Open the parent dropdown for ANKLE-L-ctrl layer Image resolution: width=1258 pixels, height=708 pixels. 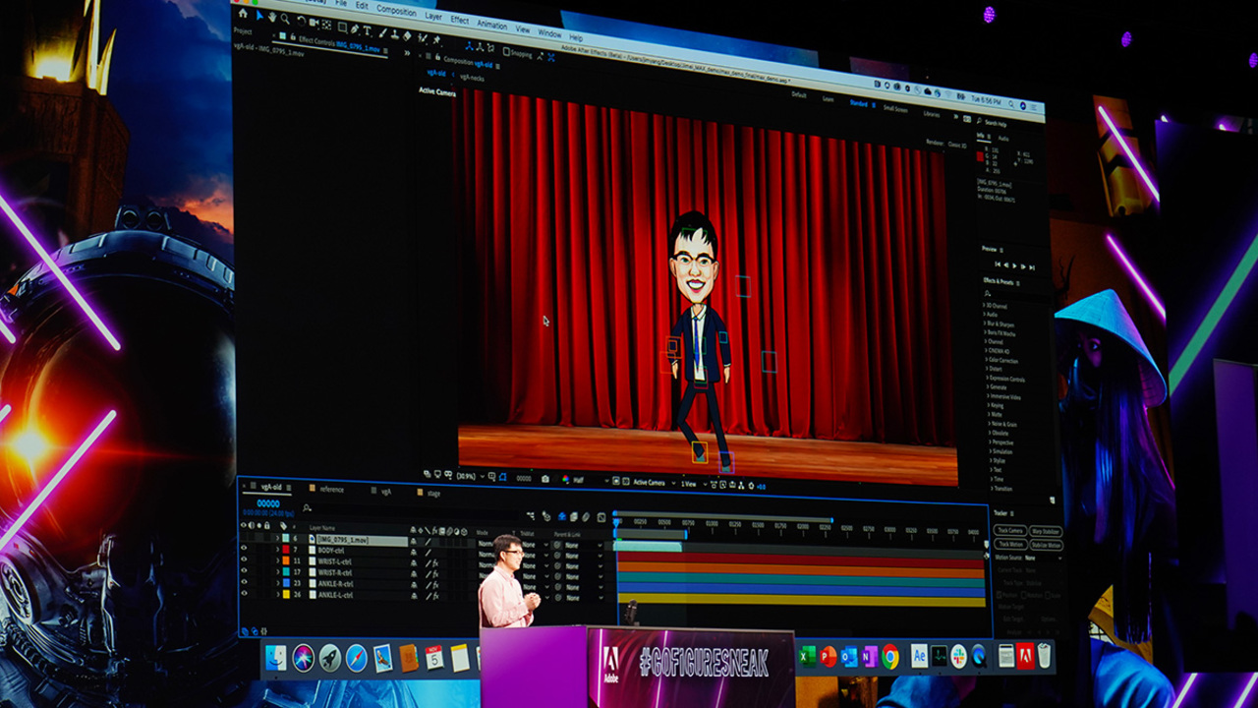tap(585, 598)
